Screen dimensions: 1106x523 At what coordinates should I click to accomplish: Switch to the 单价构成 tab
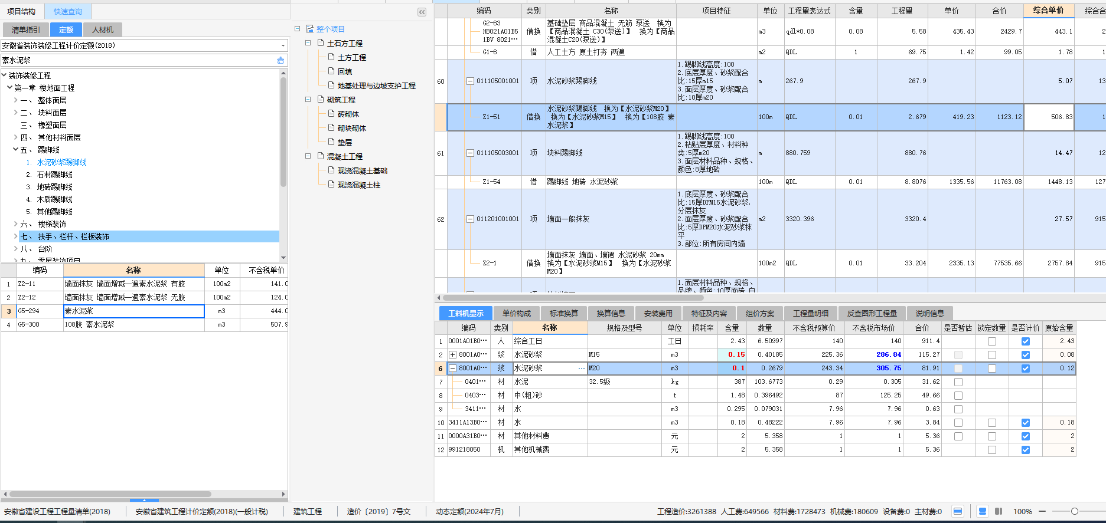click(x=517, y=313)
